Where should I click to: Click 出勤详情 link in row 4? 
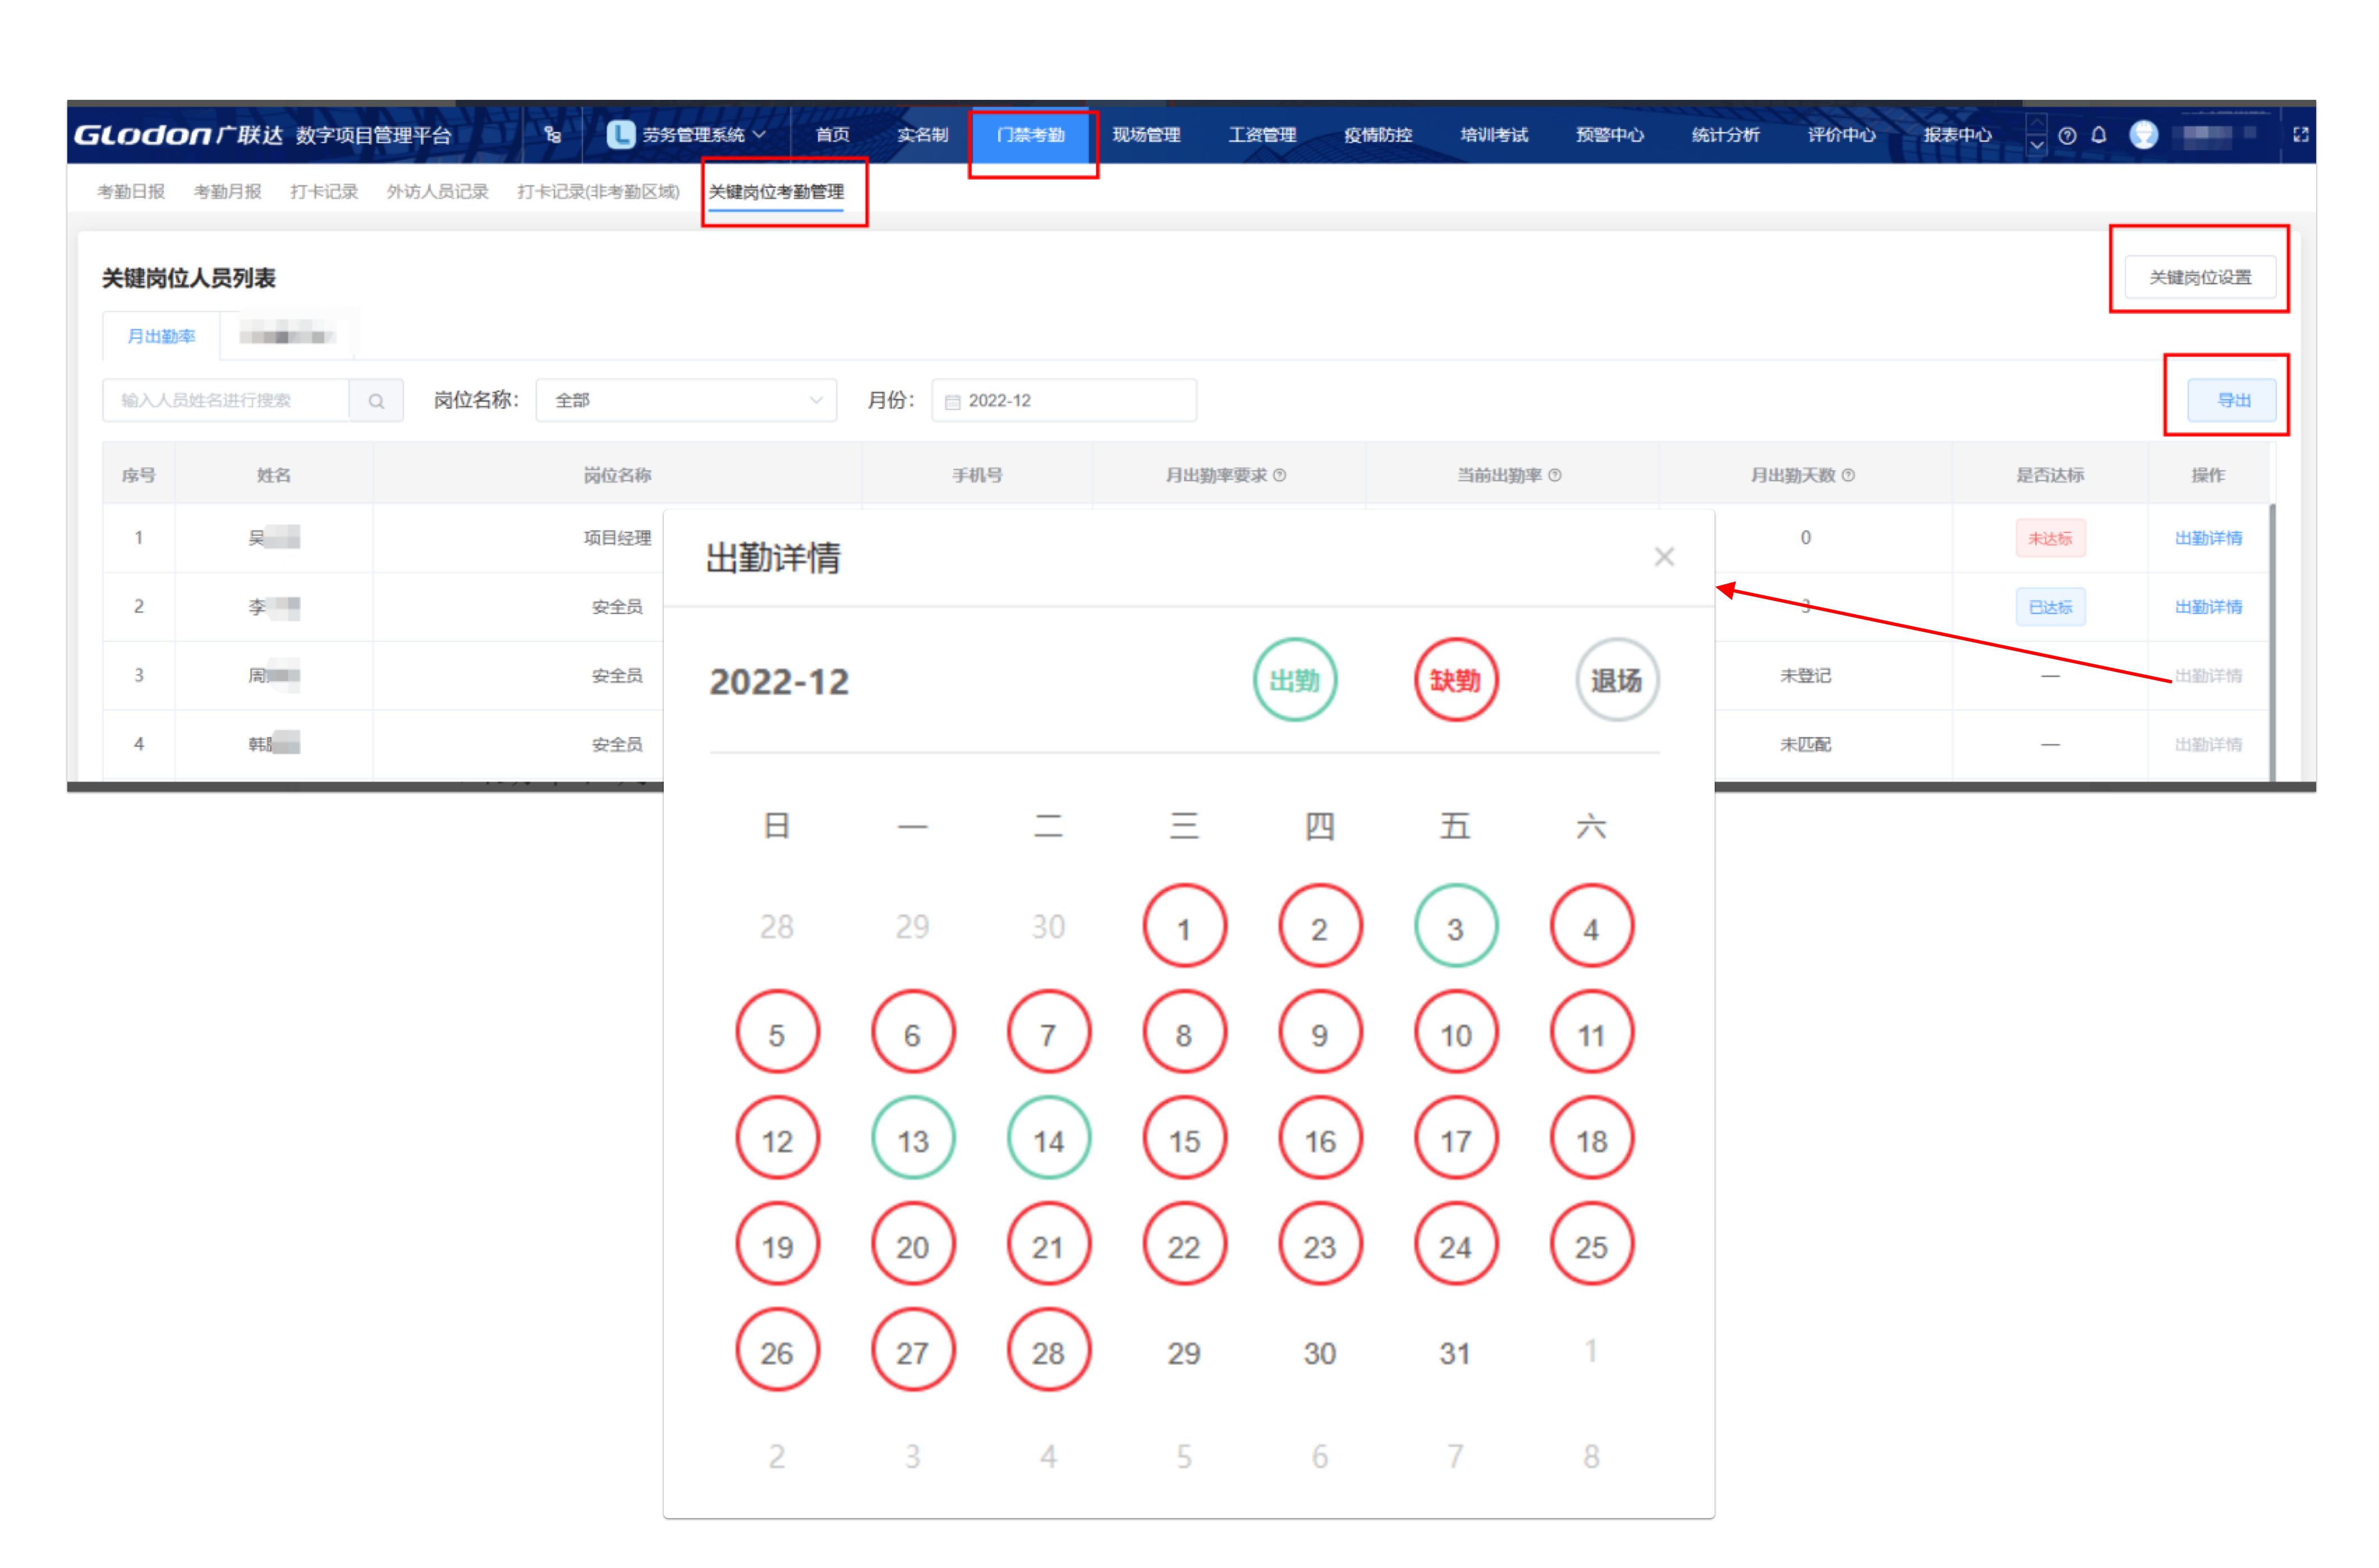click(2208, 745)
